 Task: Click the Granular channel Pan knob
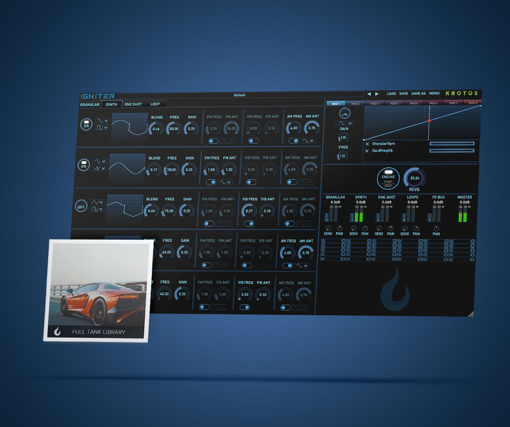click(x=340, y=228)
